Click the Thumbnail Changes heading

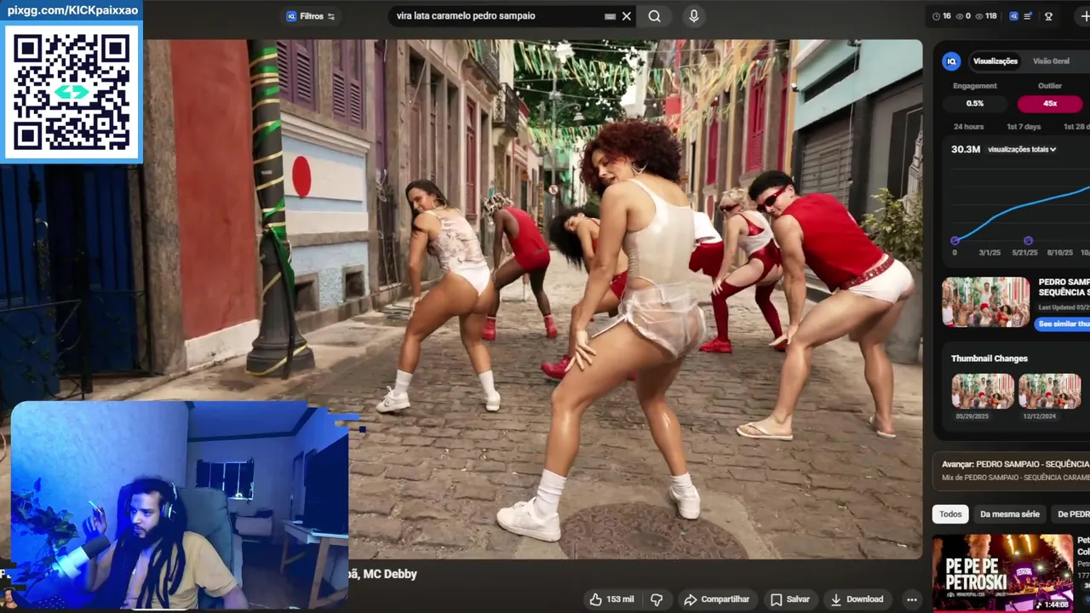coord(990,358)
